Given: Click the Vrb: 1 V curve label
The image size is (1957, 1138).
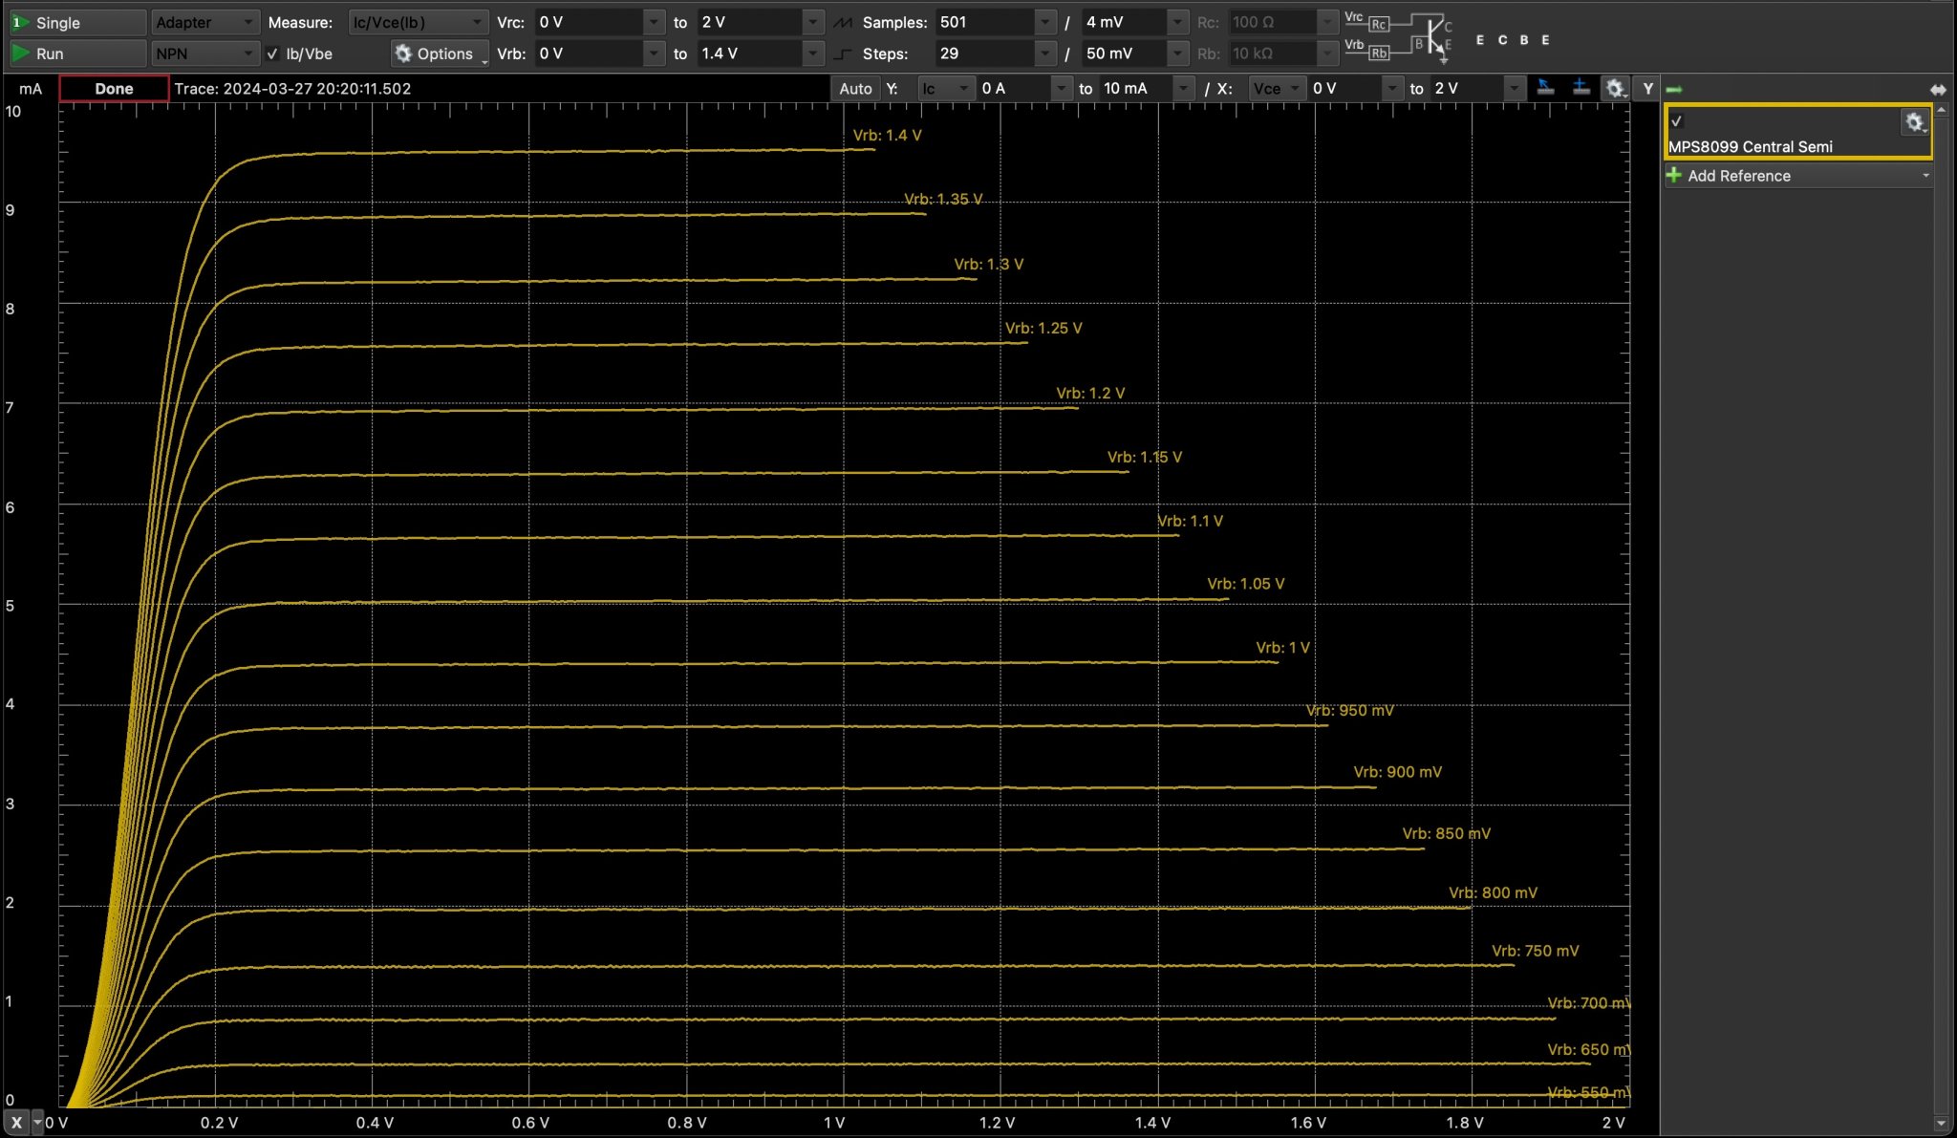Looking at the screenshot, I should pyautogui.click(x=1282, y=648).
